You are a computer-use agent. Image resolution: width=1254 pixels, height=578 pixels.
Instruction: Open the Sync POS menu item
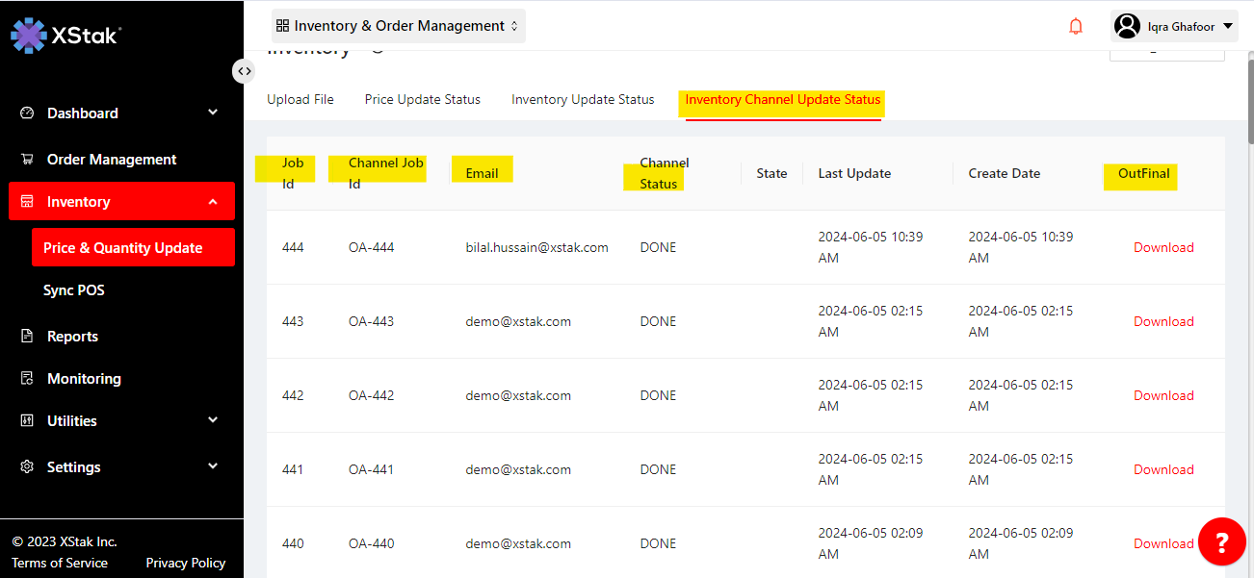click(x=74, y=289)
